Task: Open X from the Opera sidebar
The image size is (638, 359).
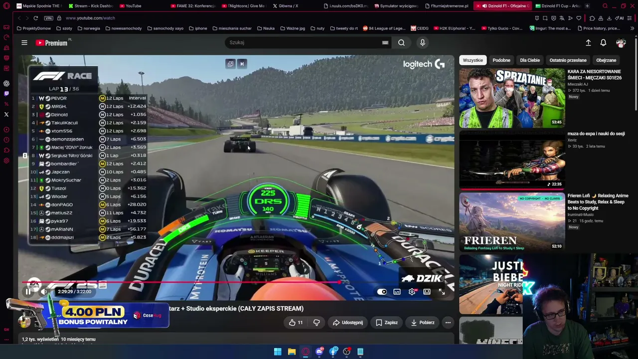Action: pos(6,114)
